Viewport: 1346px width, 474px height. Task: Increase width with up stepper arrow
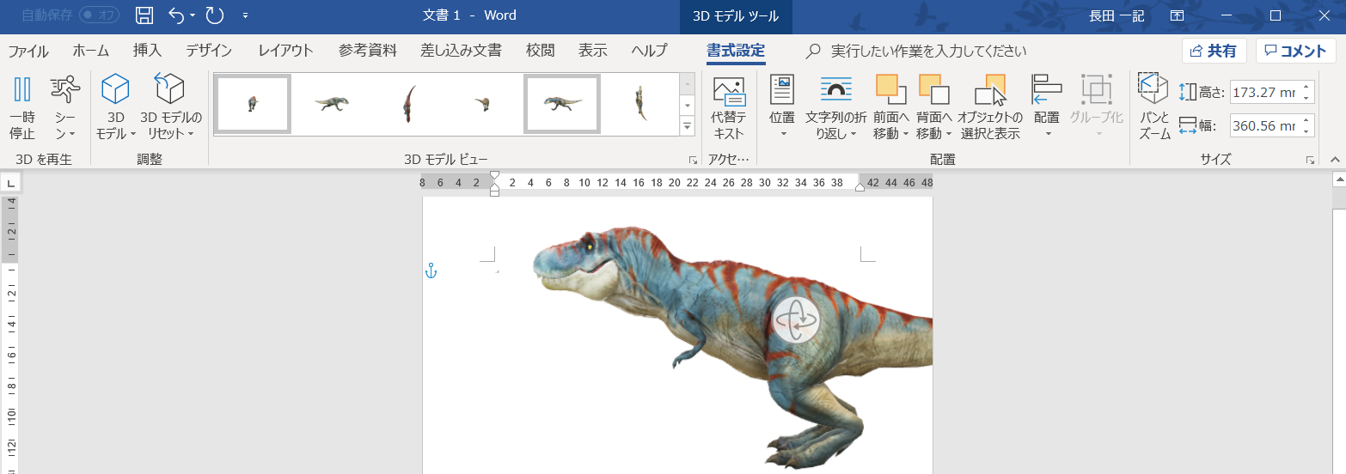point(1306,121)
